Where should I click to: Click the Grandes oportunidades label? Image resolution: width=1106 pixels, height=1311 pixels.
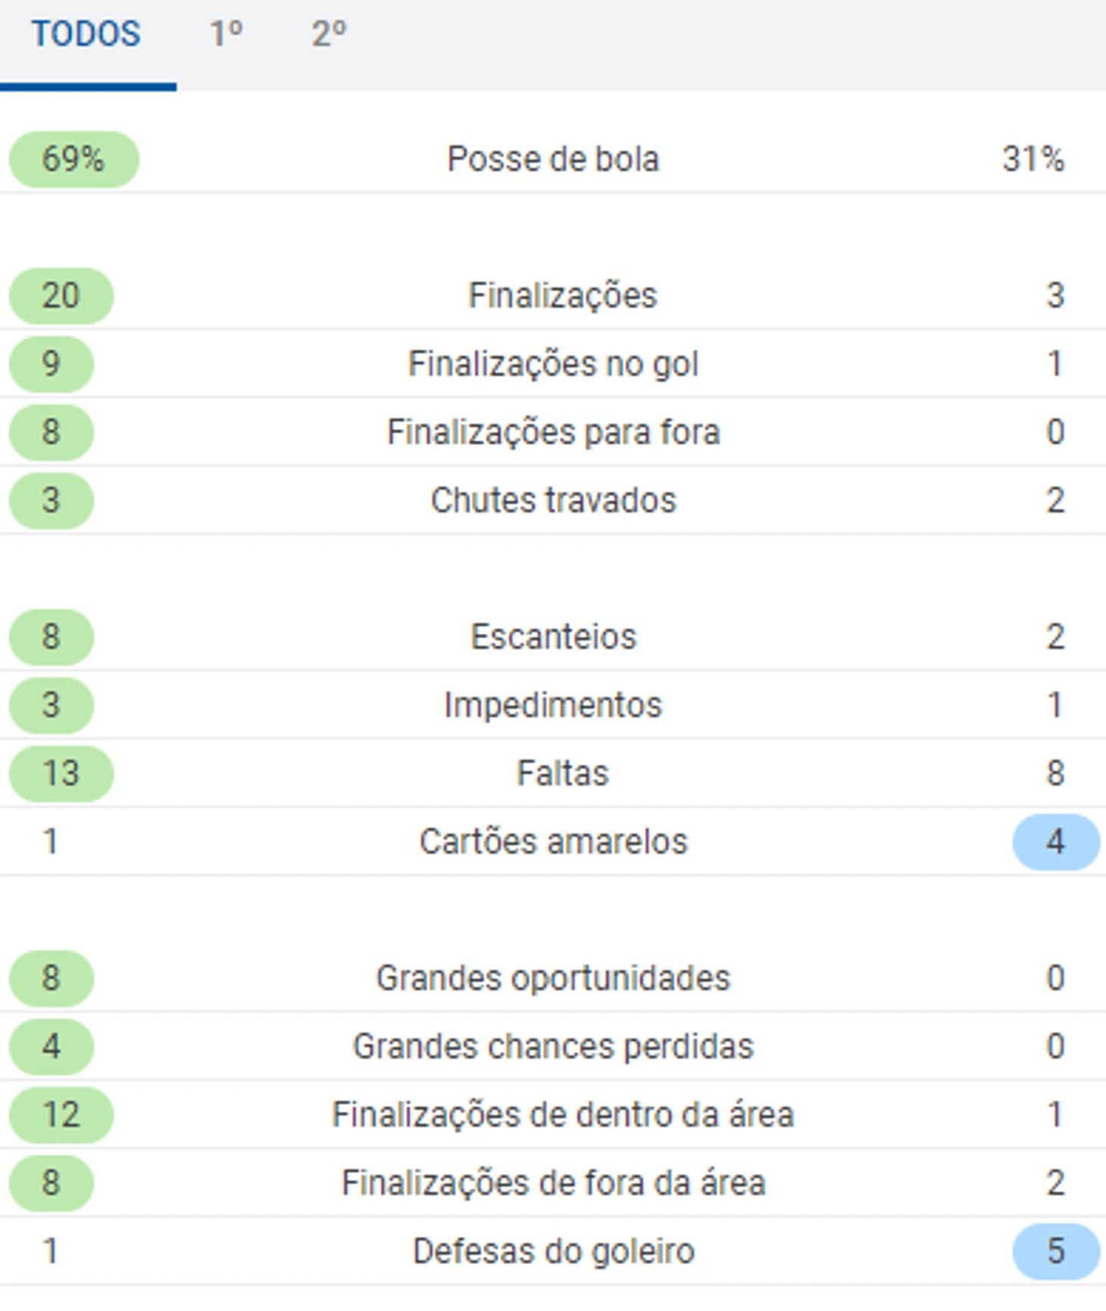553,978
